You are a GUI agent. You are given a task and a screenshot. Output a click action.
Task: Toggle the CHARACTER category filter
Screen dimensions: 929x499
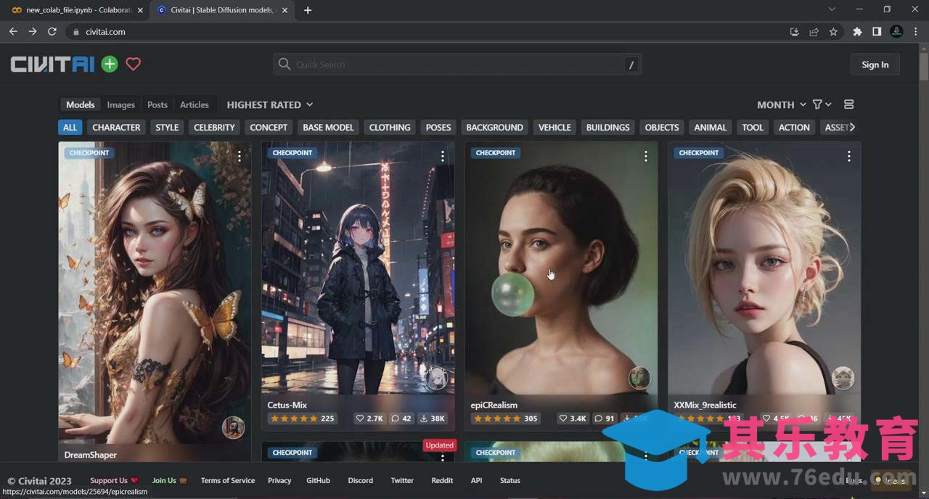click(116, 127)
